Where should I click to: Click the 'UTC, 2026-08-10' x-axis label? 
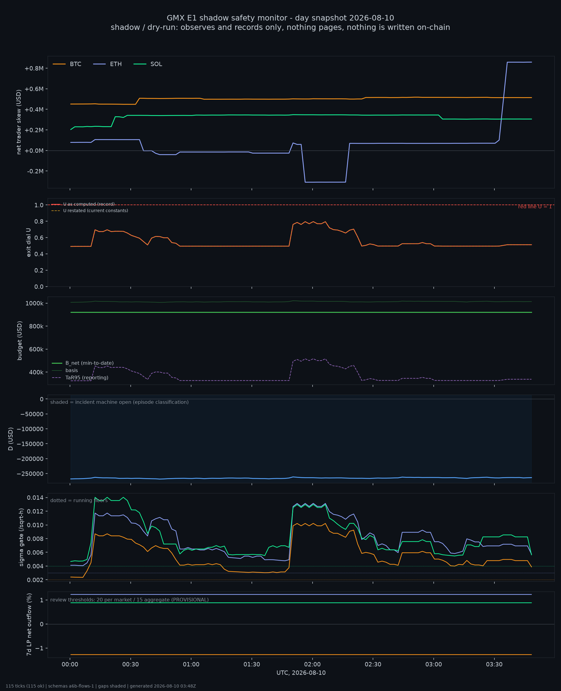coord(301,673)
